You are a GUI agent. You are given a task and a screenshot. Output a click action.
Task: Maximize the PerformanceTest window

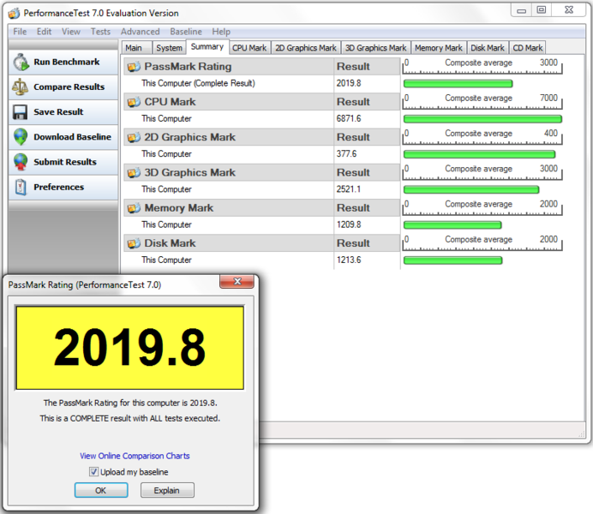coord(542,10)
